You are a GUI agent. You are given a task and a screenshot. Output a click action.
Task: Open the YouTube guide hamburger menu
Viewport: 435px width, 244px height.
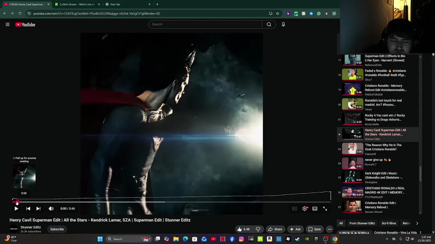point(7,24)
